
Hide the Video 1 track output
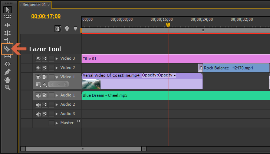(x=38, y=77)
